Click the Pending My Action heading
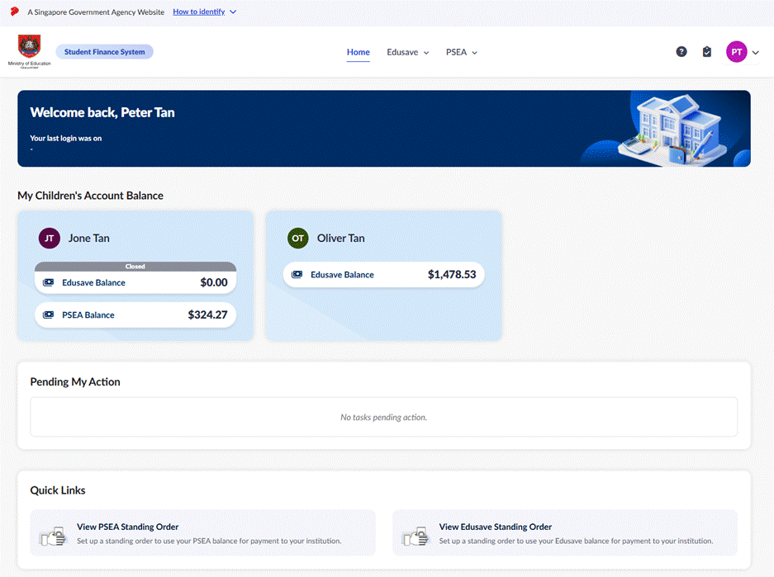Viewport: 774px width, 577px height. (75, 381)
